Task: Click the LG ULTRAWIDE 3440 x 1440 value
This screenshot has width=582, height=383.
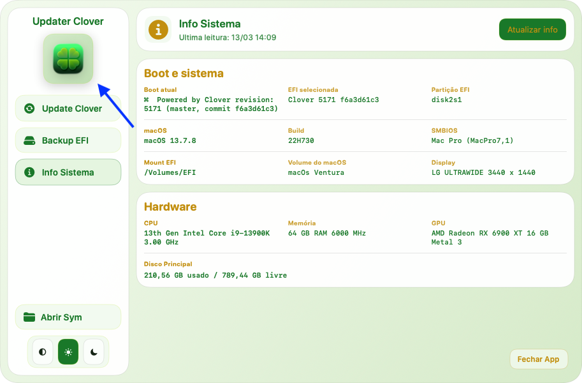Action: click(483, 172)
